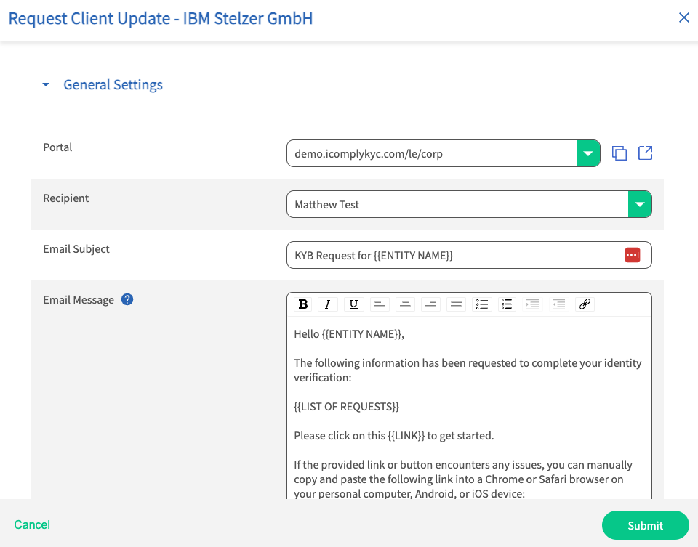Image resolution: width=698 pixels, height=547 pixels.
Task: Select the Recipient field showing Matthew Test
Action: pos(469,204)
